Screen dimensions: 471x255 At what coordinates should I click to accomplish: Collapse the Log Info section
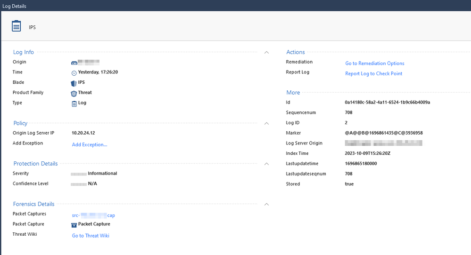click(x=266, y=52)
